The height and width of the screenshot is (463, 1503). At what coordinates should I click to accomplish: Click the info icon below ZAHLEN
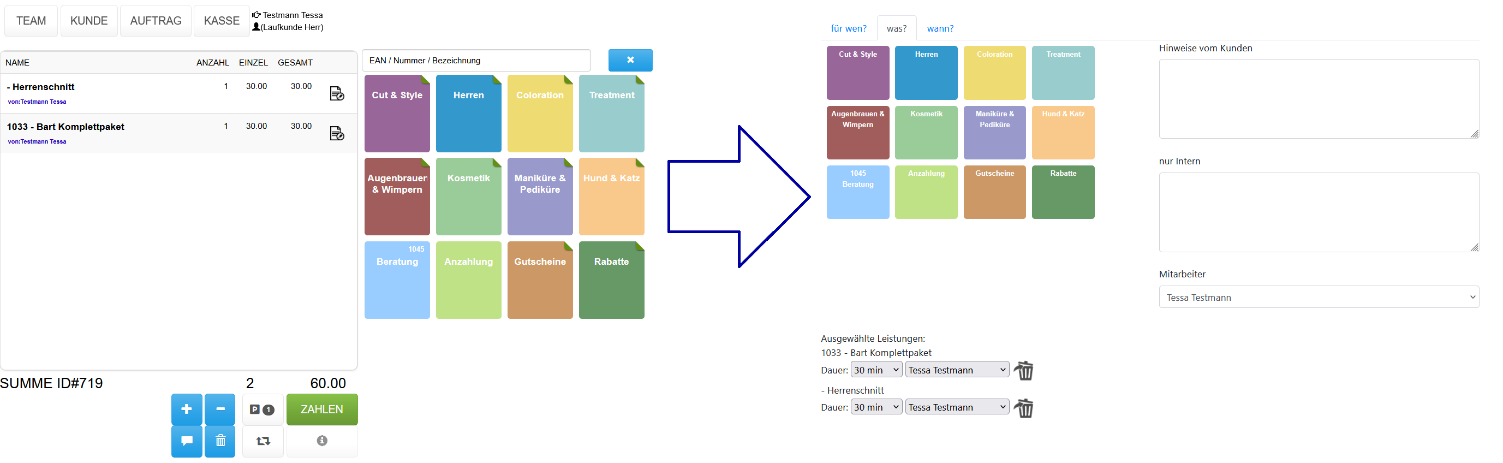[321, 441]
